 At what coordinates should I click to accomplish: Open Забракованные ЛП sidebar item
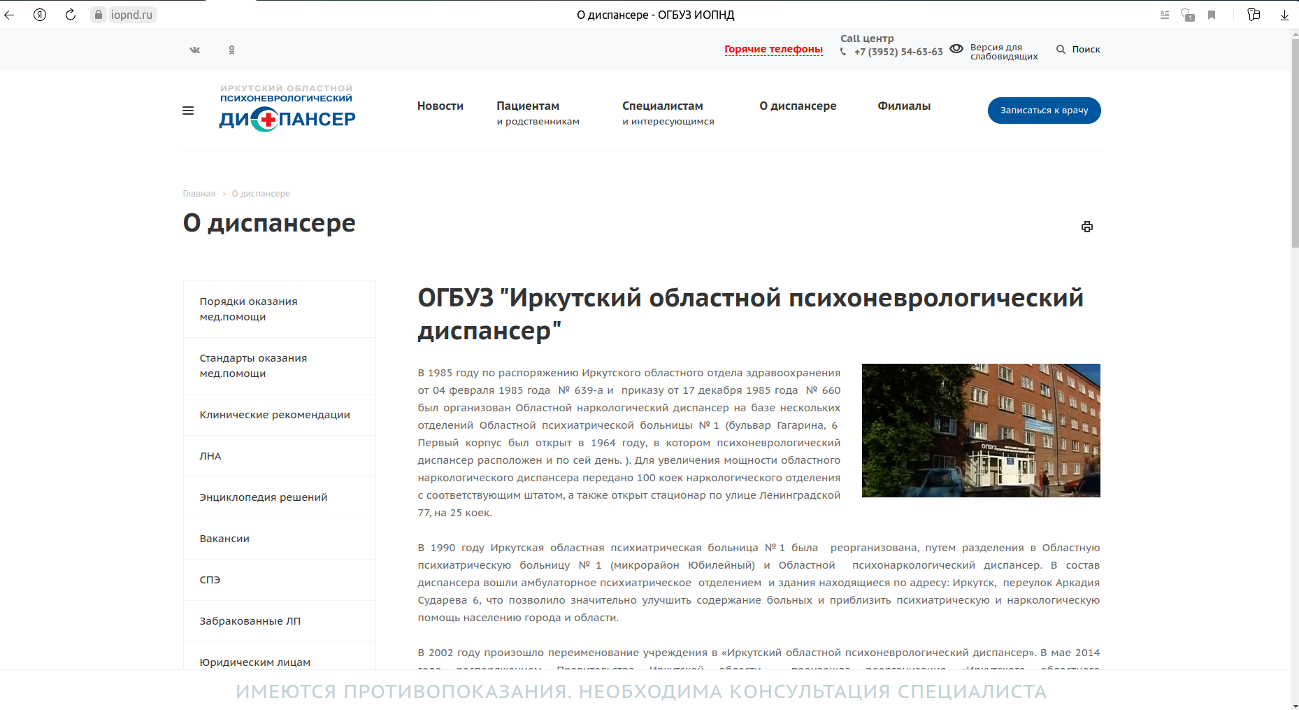280,621
